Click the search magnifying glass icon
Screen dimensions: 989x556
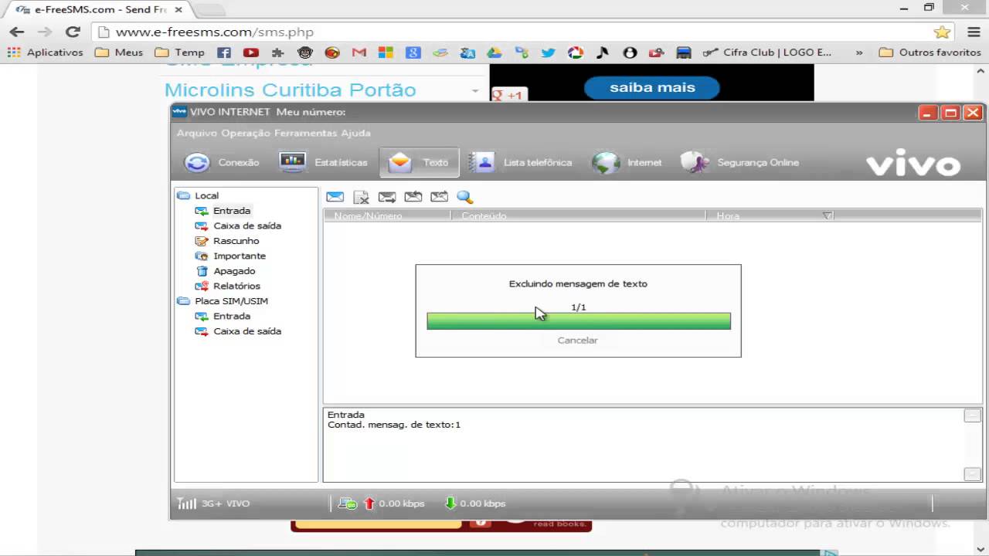click(464, 197)
